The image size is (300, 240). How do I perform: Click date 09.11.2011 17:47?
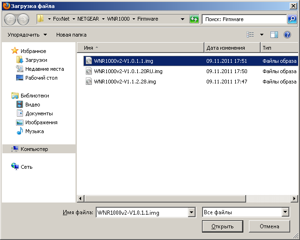tap(227, 82)
